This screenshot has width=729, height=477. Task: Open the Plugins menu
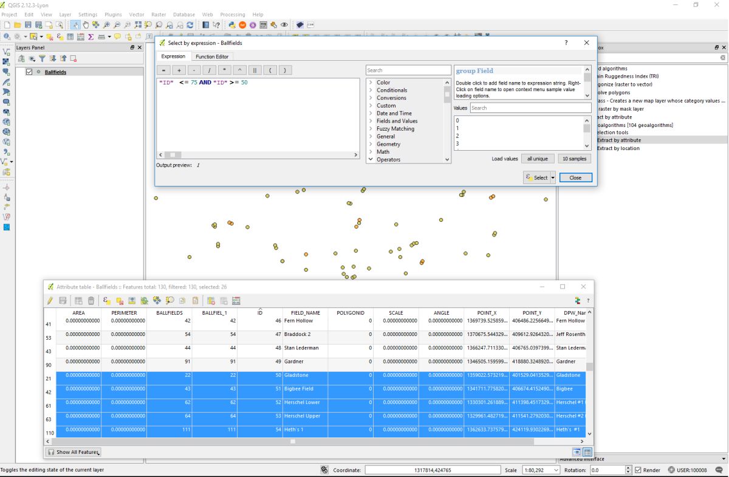pyautogui.click(x=113, y=15)
